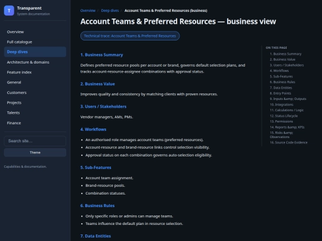Click bullet about account-resource and brand-resource links
The height and width of the screenshot is (241, 322).
147,148
